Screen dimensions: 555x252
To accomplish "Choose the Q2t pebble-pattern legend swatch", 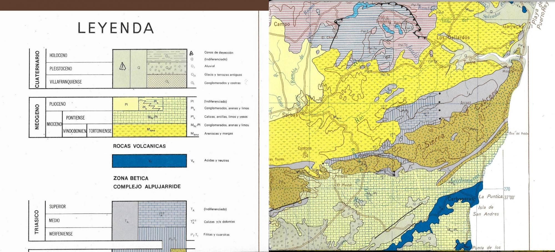I will tap(167, 68).
